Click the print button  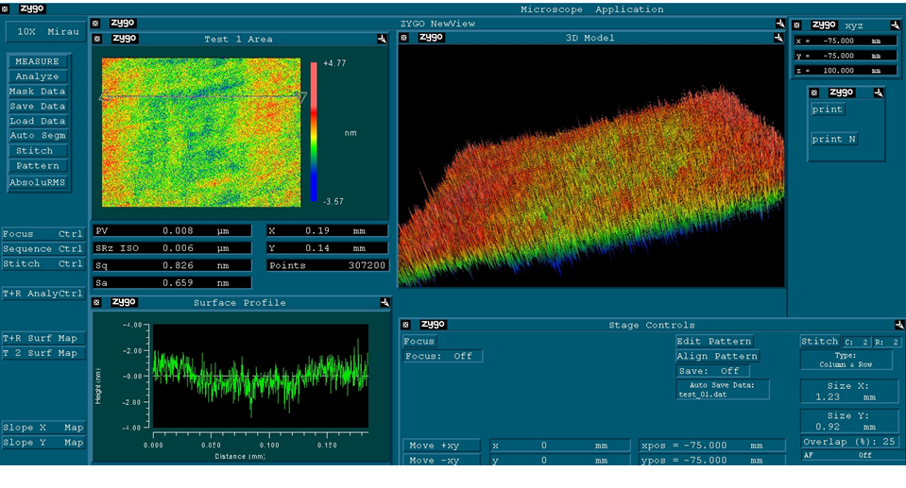click(828, 109)
